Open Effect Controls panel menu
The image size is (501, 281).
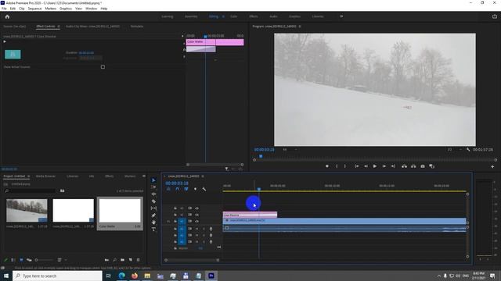(59, 27)
